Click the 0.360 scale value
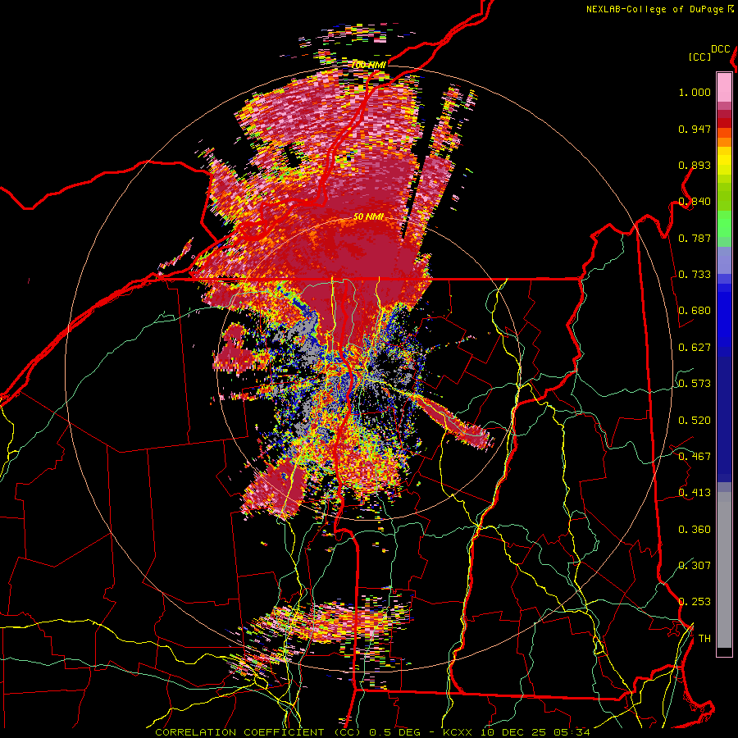This screenshot has width=738, height=738. [695, 530]
